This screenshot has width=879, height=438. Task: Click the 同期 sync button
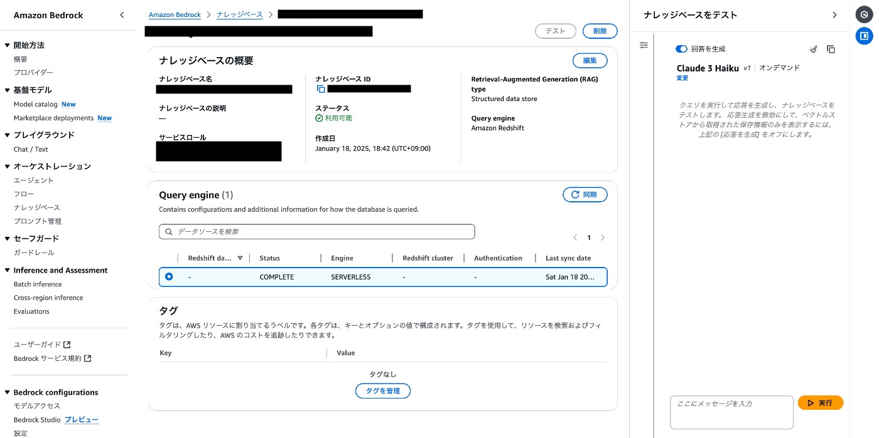coord(585,195)
